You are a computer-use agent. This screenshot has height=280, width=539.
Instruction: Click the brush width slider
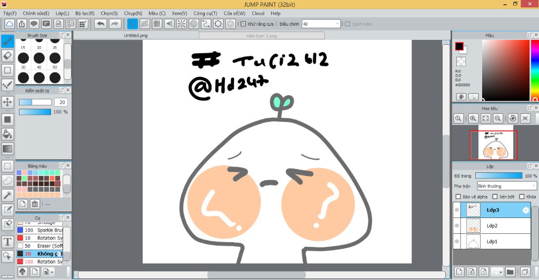(35, 102)
